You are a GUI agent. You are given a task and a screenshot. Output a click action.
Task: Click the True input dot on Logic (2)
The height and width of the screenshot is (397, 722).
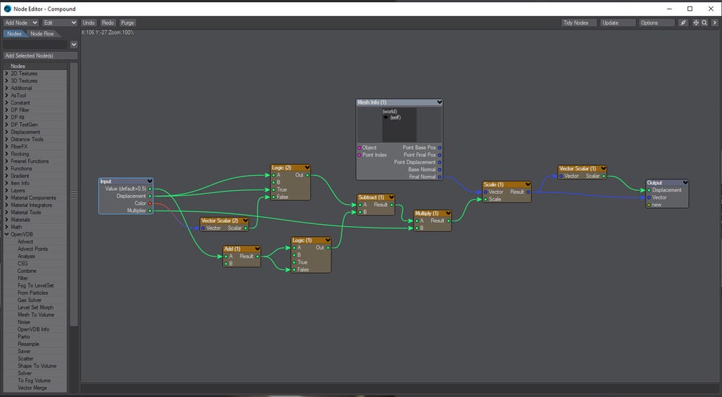coord(273,189)
